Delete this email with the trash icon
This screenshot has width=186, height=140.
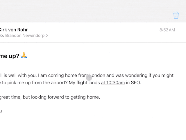[176, 15]
